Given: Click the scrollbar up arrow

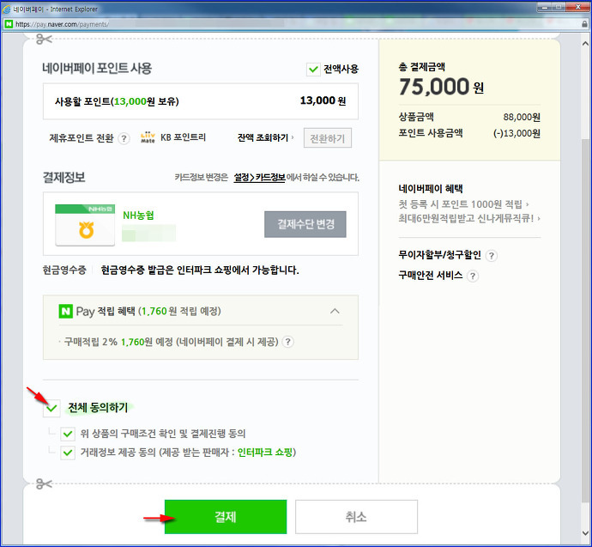Looking at the screenshot, I should point(586,44).
